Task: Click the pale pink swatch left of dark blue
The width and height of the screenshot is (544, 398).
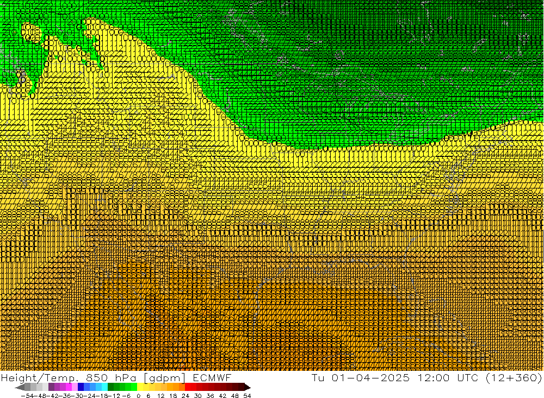Action: (75, 387)
